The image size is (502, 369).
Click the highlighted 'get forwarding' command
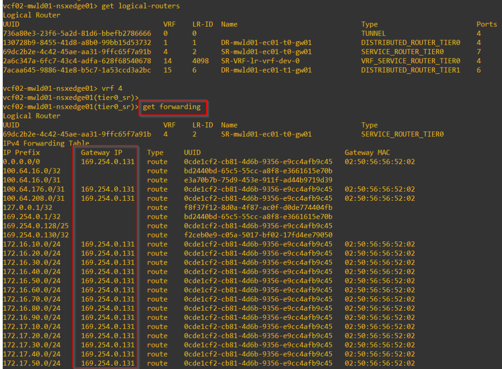[x=172, y=107]
